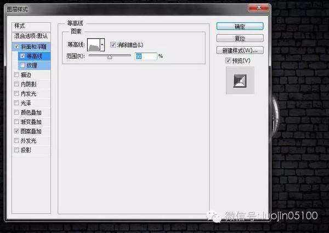
Task: Uncheck the 等高线 sub-item checkbox
Action: point(22,56)
